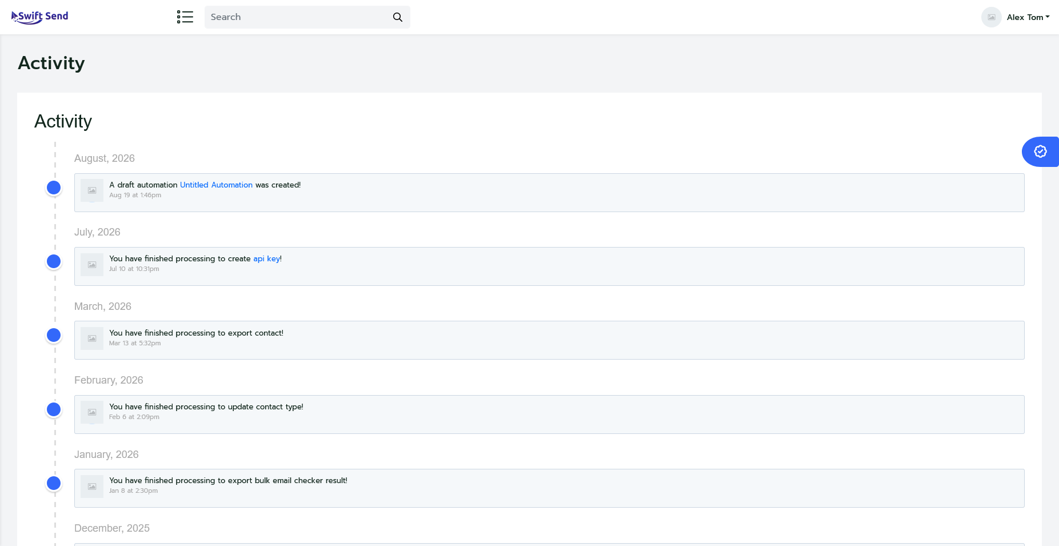Open the Swift Send logo home link
Viewport: 1059px width, 546px height.
click(x=40, y=17)
